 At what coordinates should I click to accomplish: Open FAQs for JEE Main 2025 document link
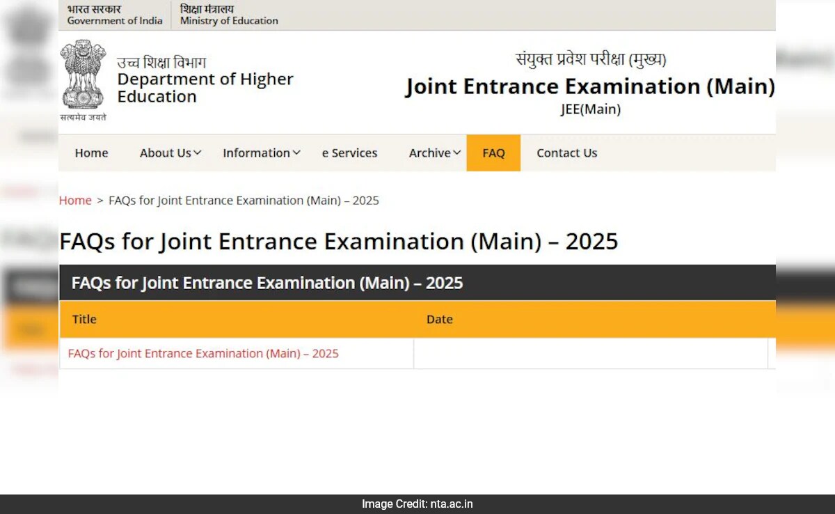(x=202, y=353)
